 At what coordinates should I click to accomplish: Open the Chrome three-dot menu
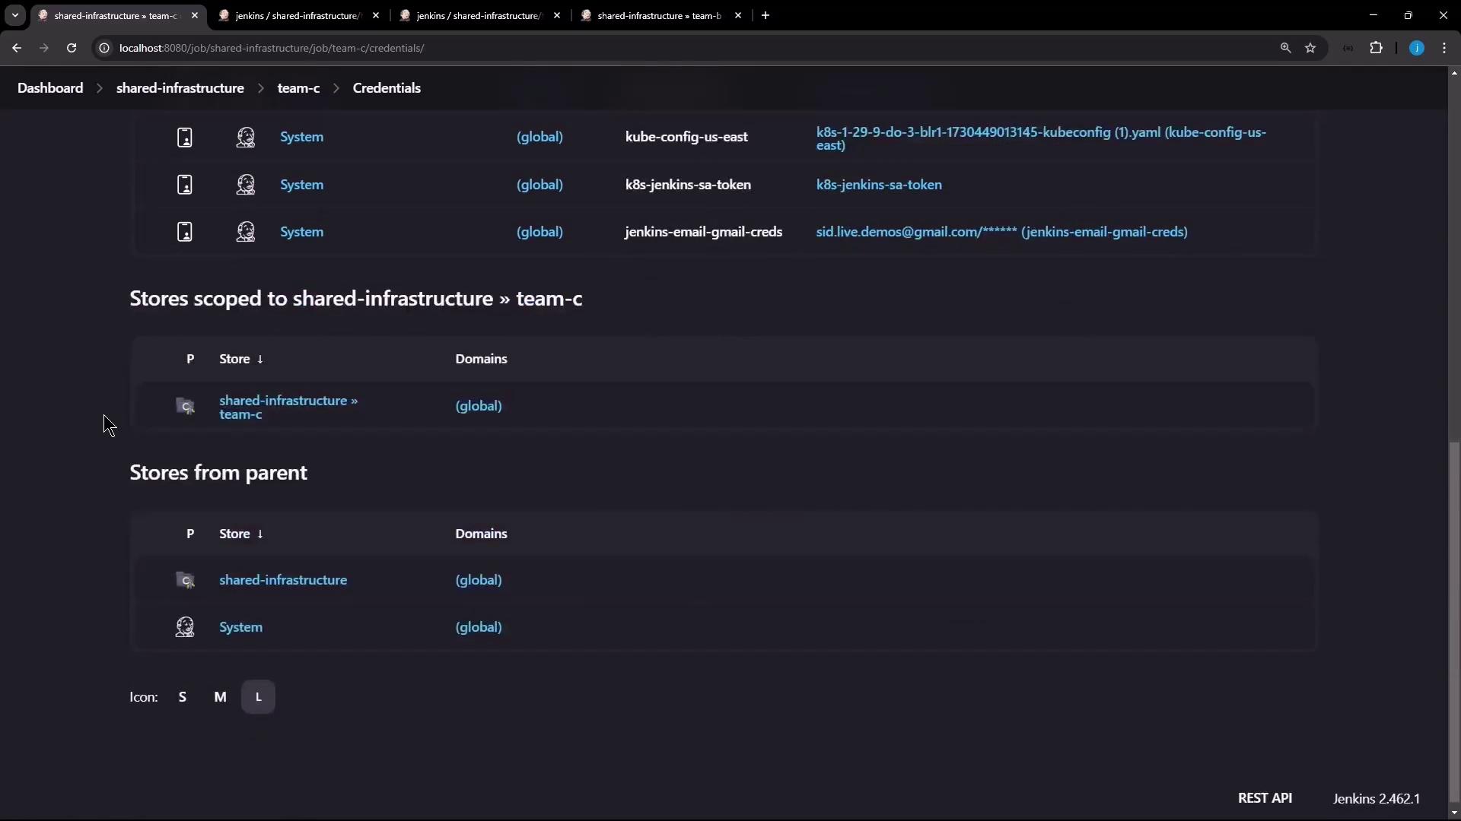point(1444,48)
